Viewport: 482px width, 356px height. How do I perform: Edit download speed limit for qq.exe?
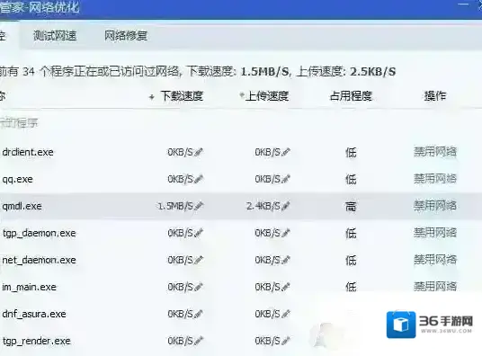(199, 179)
